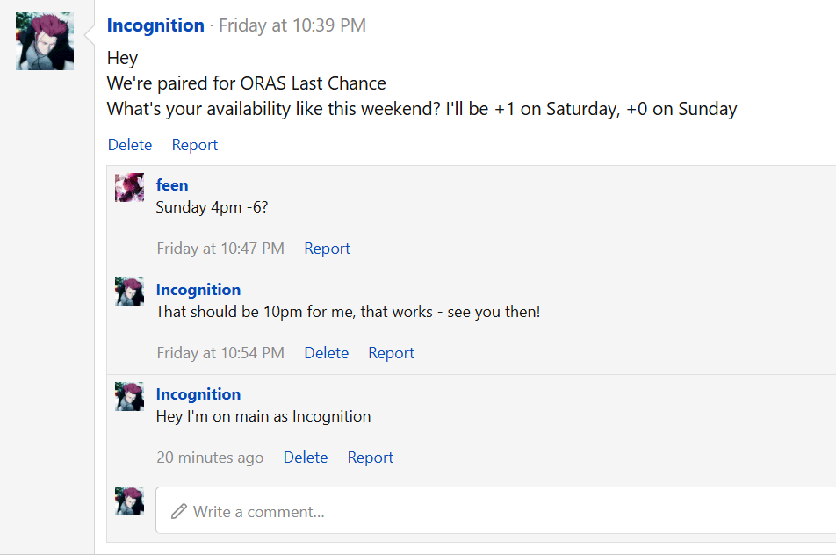The width and height of the screenshot is (836, 555).
Task: Open Incognition username on the latest comment
Action: coord(198,393)
